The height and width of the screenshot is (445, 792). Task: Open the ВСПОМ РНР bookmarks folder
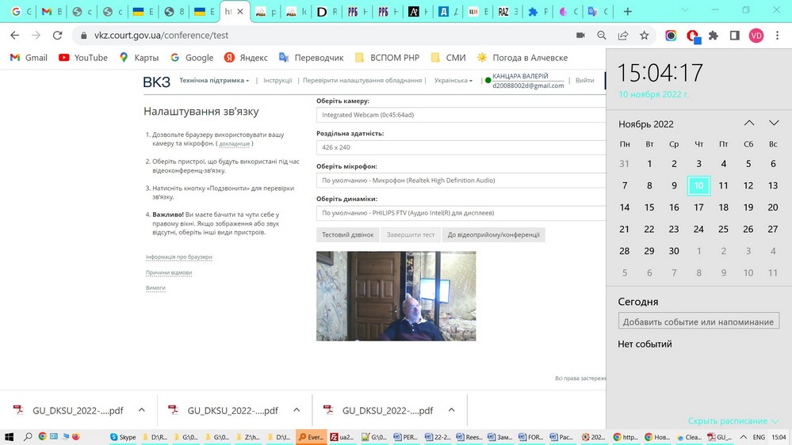pyautogui.click(x=388, y=58)
